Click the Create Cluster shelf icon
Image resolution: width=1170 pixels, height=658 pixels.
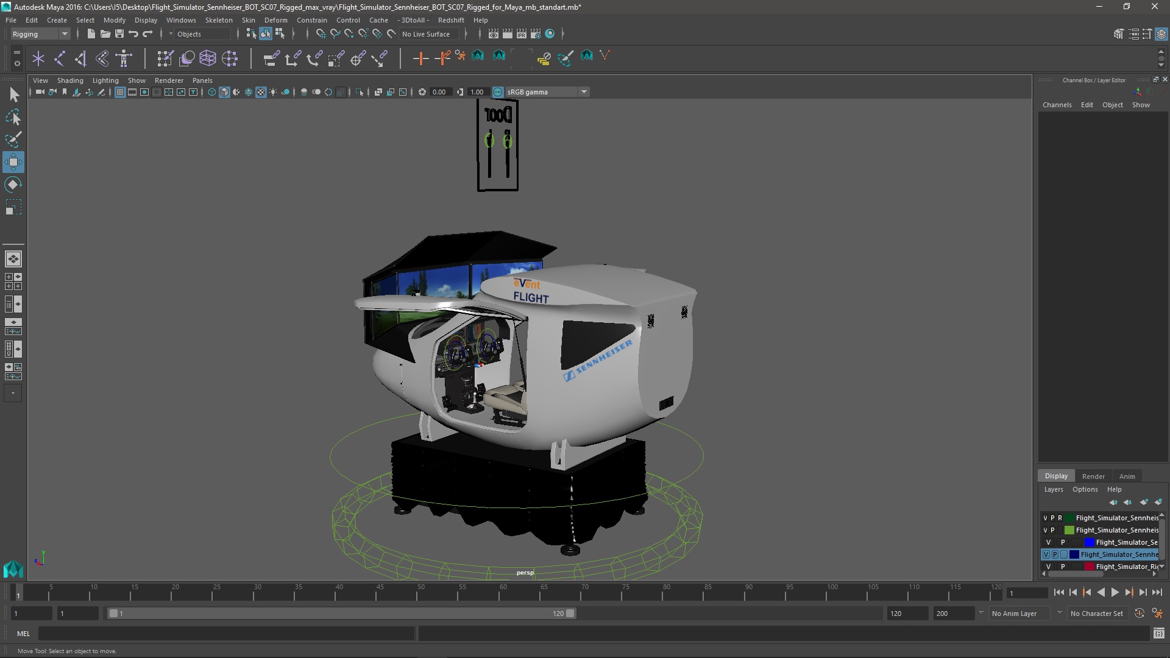tap(229, 58)
